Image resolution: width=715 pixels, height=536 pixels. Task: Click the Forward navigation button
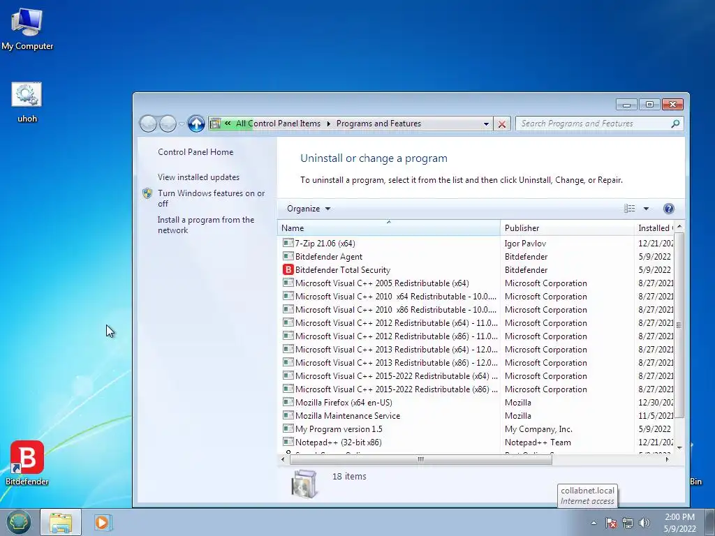(168, 124)
